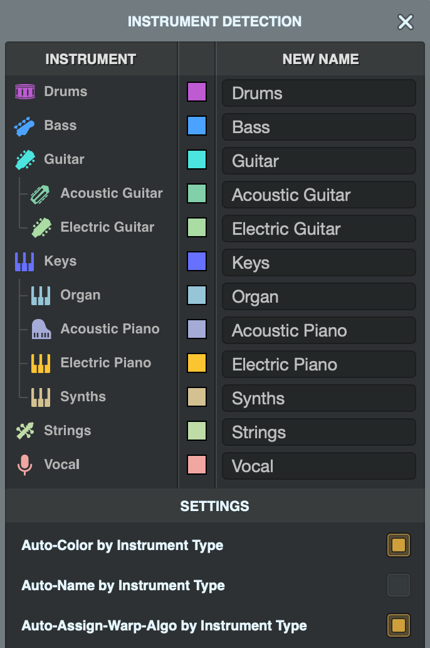Click inside the Synths name field

(318, 398)
